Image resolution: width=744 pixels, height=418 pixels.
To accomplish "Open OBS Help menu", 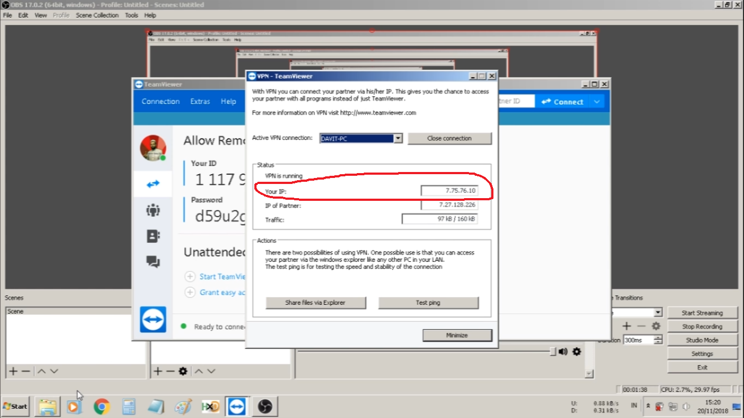I will coord(150,15).
